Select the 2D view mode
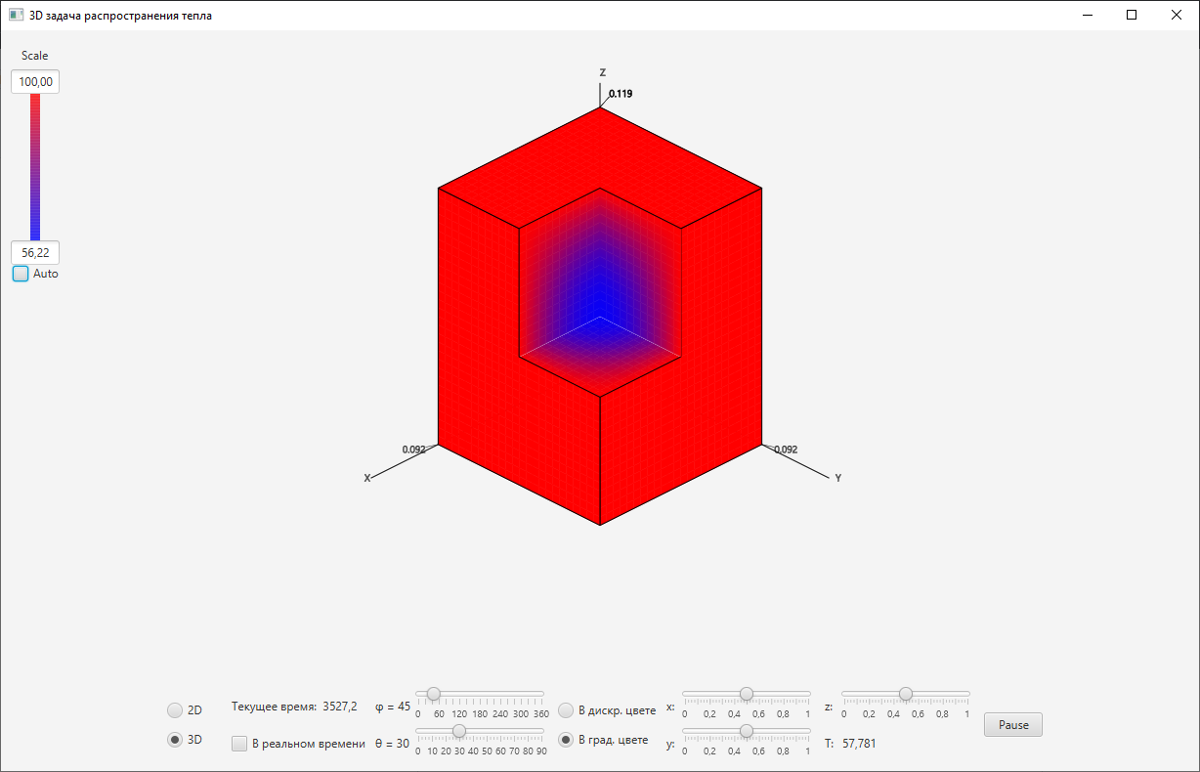Viewport: 1200px width, 772px height. click(176, 710)
